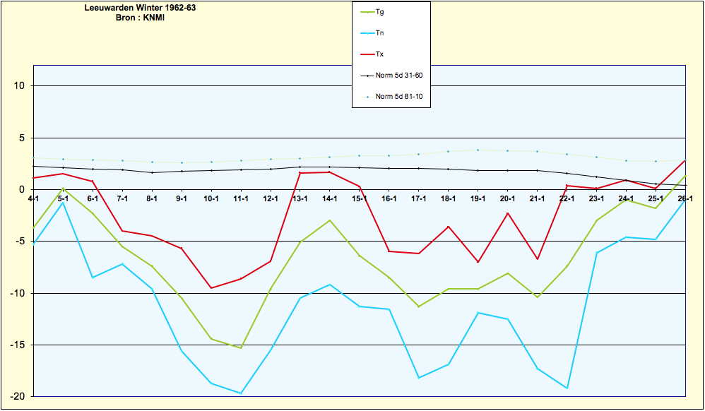Click the Tx legend entry

click(372, 54)
